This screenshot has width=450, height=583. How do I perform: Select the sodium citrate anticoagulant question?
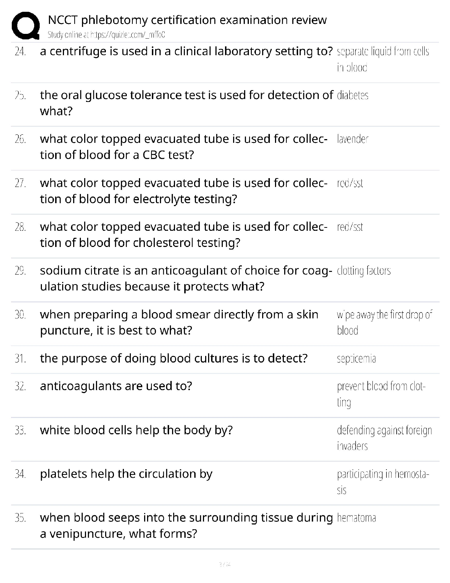pyautogui.click(x=186, y=278)
